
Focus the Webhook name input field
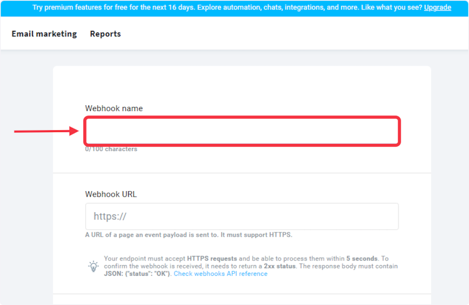tap(242, 131)
